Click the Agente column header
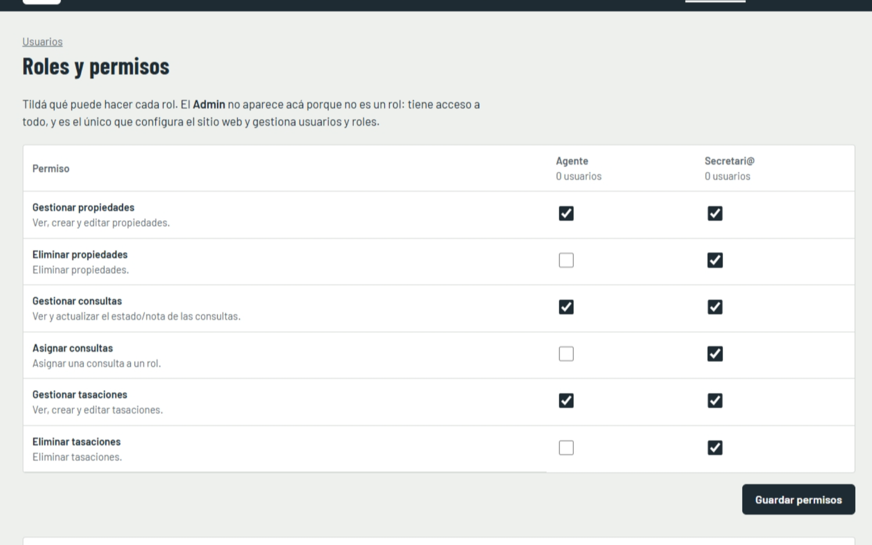This screenshot has width=872, height=545. pyautogui.click(x=572, y=161)
